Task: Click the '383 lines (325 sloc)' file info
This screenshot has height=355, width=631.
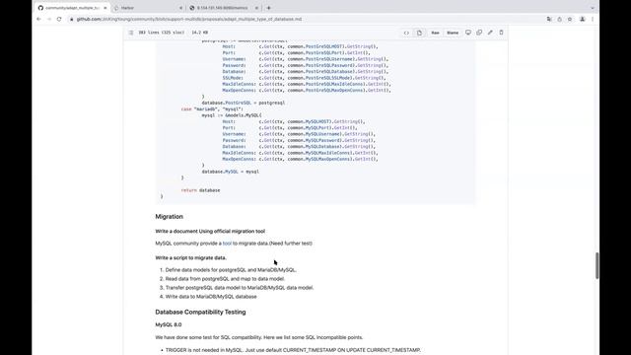Action: [162, 33]
